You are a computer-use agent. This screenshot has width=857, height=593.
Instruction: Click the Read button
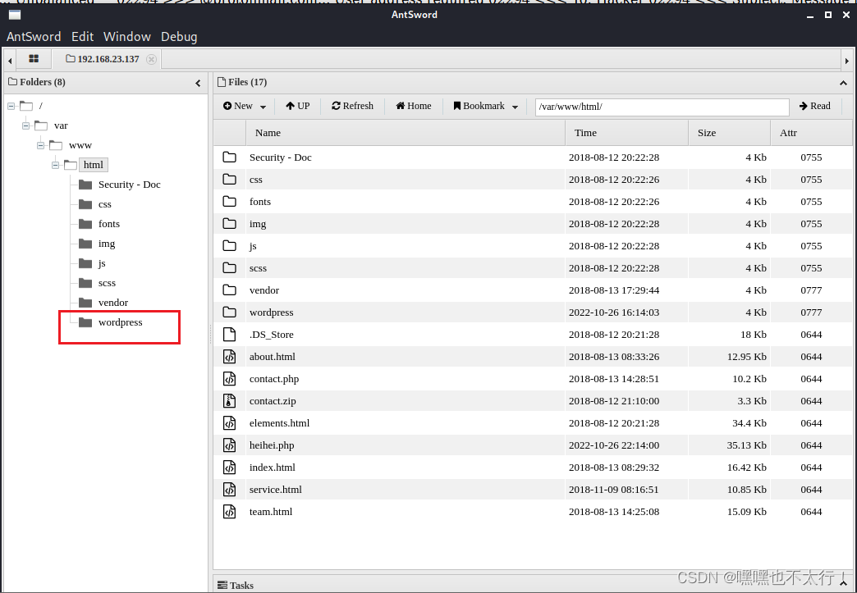click(x=815, y=106)
